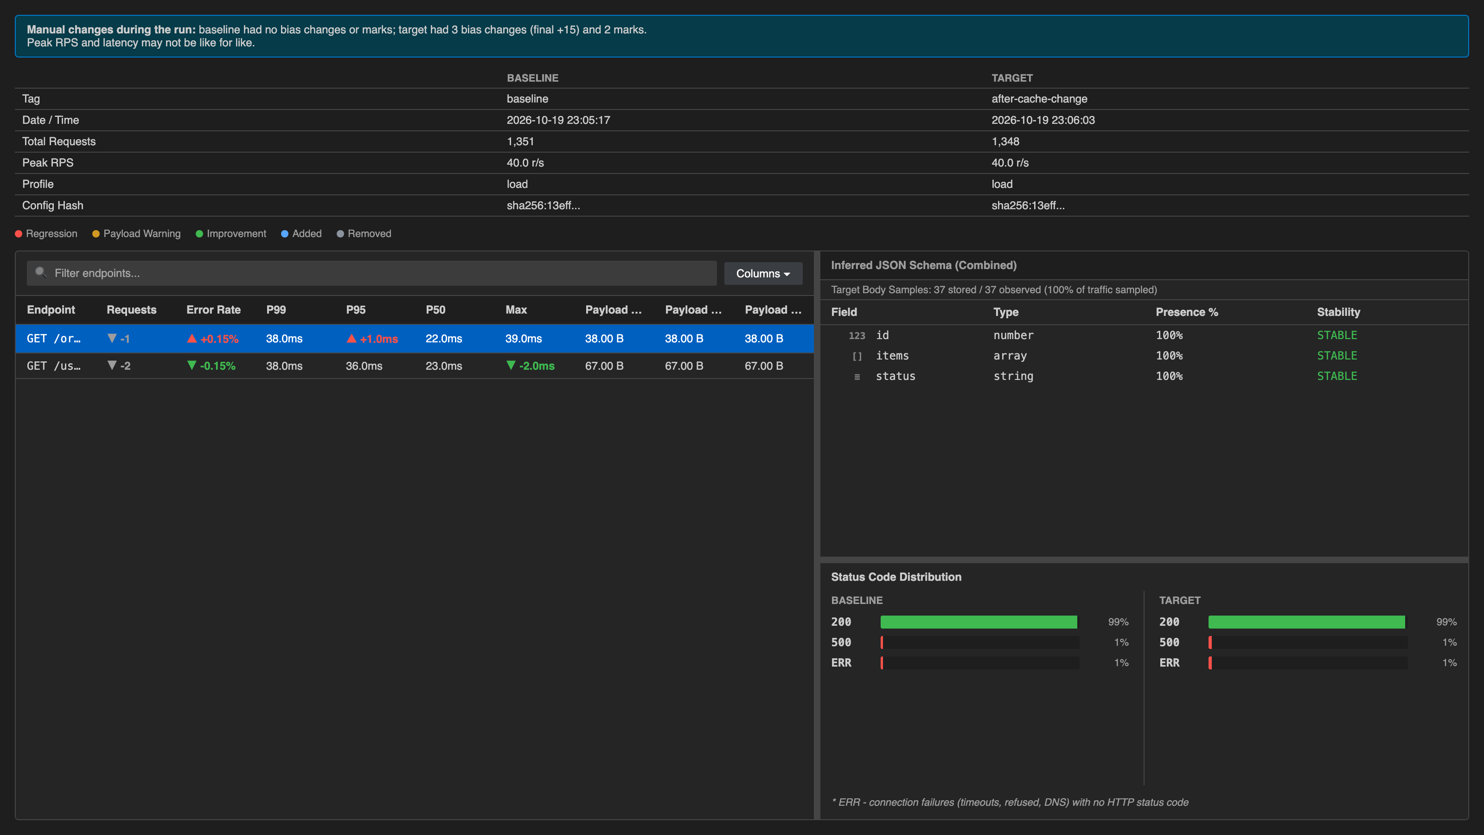Sort by the P95 column header
This screenshot has width=1484, height=835.
pos(355,309)
